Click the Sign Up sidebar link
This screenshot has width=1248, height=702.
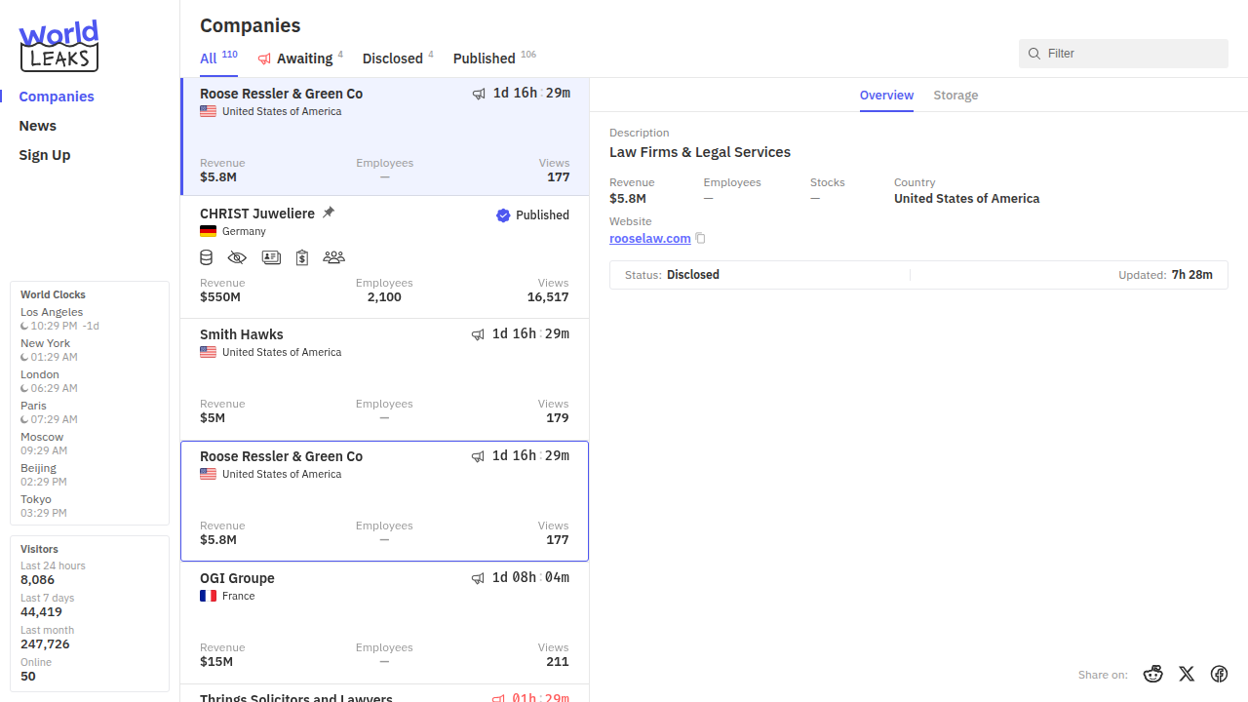click(45, 155)
